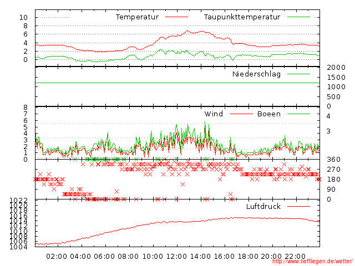Click the 2000 precipitation axis value
This screenshot has width=355, height=266.
click(x=336, y=68)
